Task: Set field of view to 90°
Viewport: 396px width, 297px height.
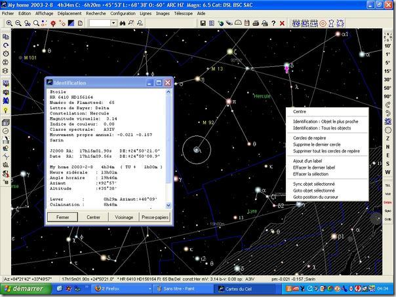Action: pyautogui.click(x=387, y=96)
